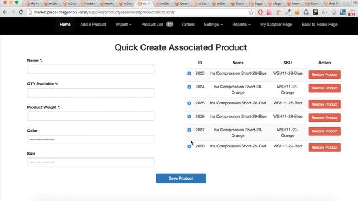358x201 pixels.
Task: Remove product WSH11-29-Blue
Action: tap(324, 118)
